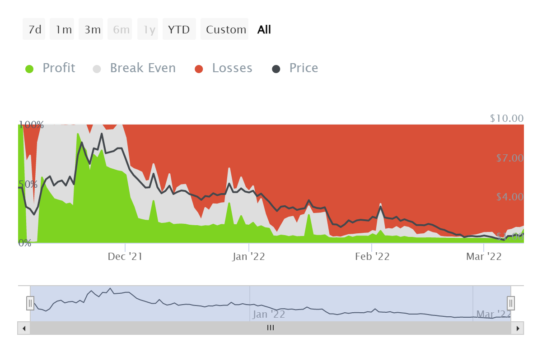Click the green Profit legend dot

click(x=29, y=68)
